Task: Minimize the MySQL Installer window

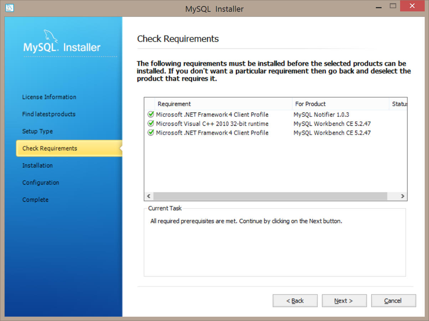Action: (378, 7)
